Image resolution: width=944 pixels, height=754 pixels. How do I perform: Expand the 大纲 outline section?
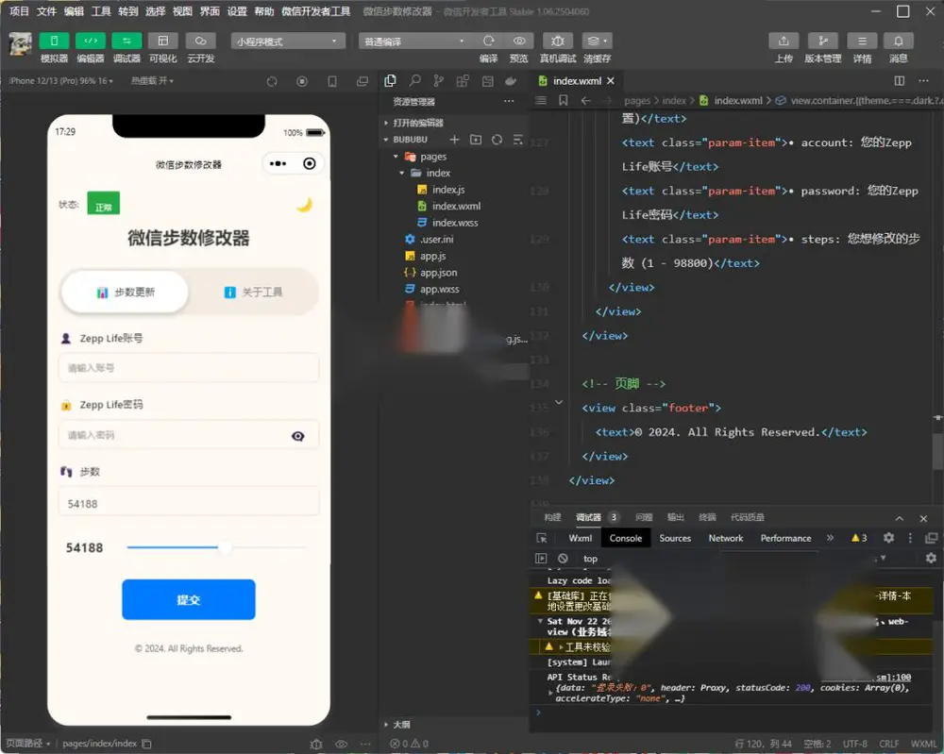coord(398,725)
